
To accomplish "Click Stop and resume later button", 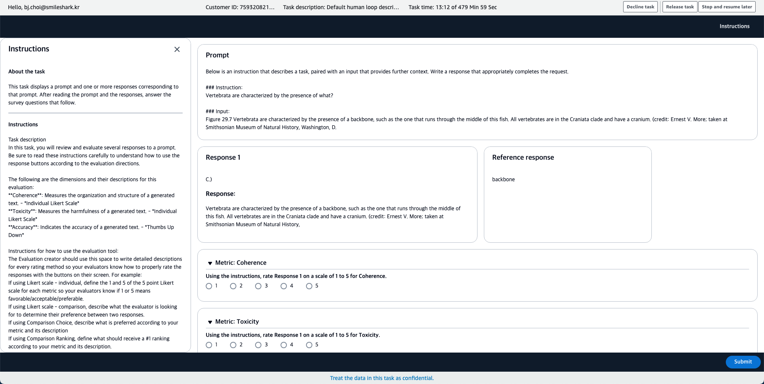I will (727, 7).
